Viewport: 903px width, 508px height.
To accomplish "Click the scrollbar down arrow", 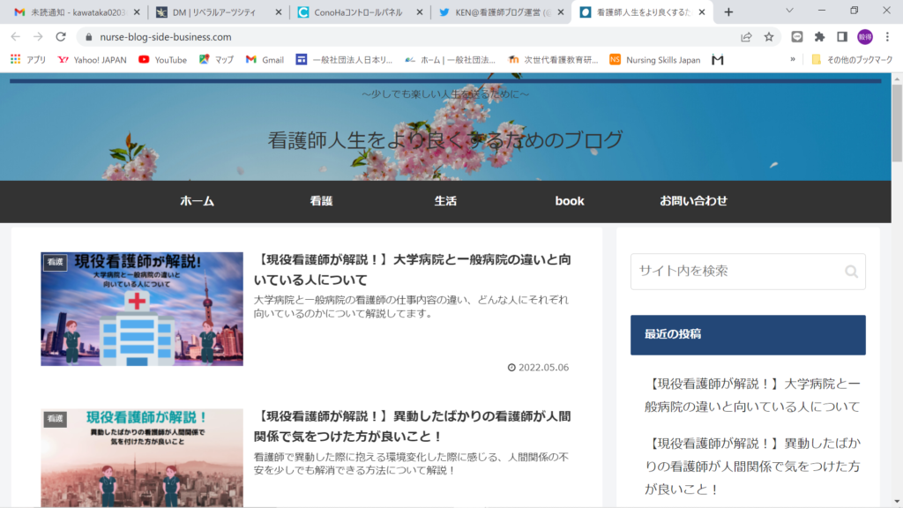I will pyautogui.click(x=897, y=502).
